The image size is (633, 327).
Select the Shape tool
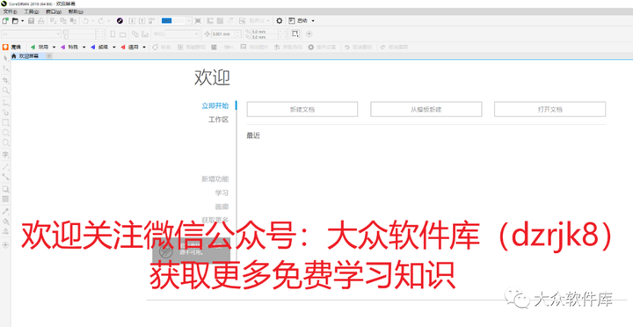coord(5,69)
